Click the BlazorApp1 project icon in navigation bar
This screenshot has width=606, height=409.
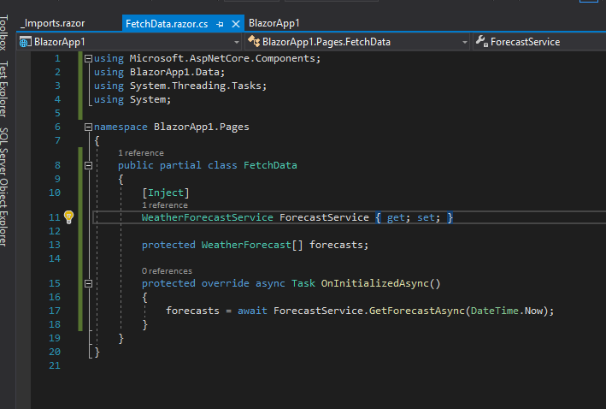click(25, 41)
